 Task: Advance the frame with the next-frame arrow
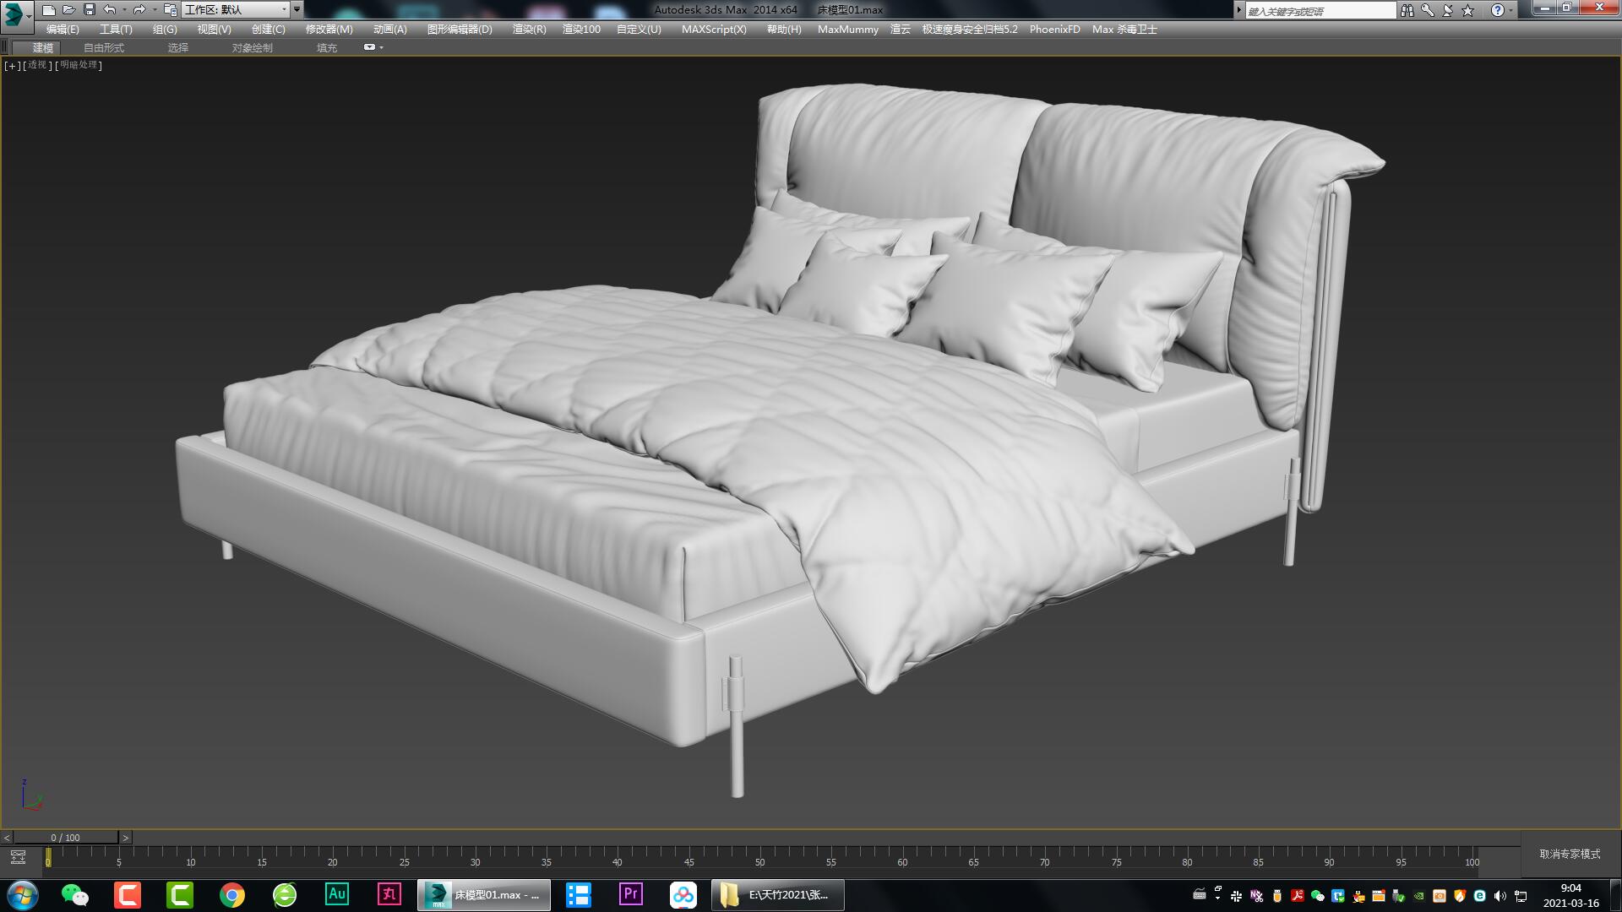click(127, 837)
